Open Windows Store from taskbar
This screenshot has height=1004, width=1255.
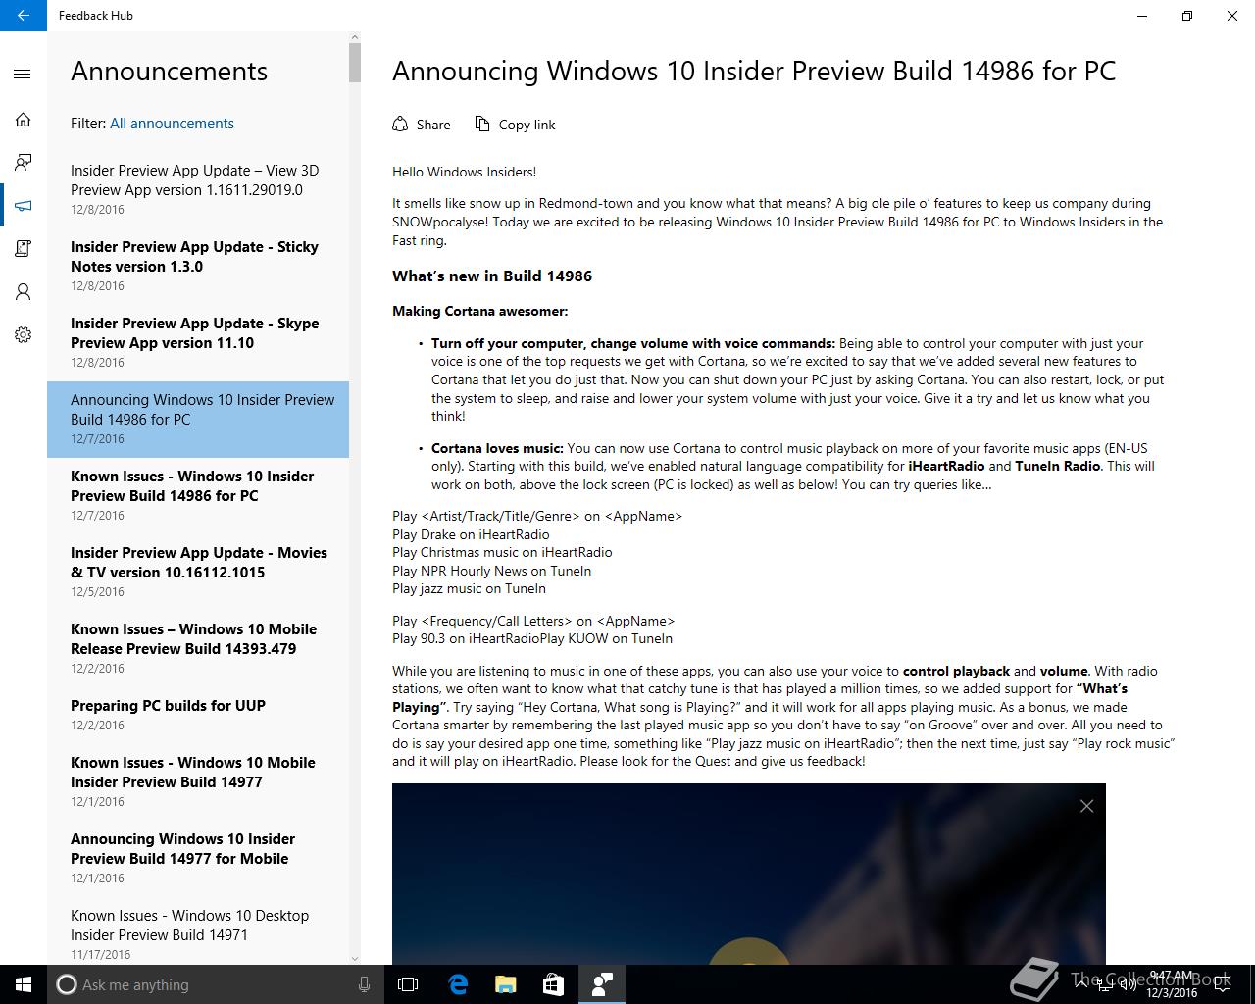click(x=553, y=984)
